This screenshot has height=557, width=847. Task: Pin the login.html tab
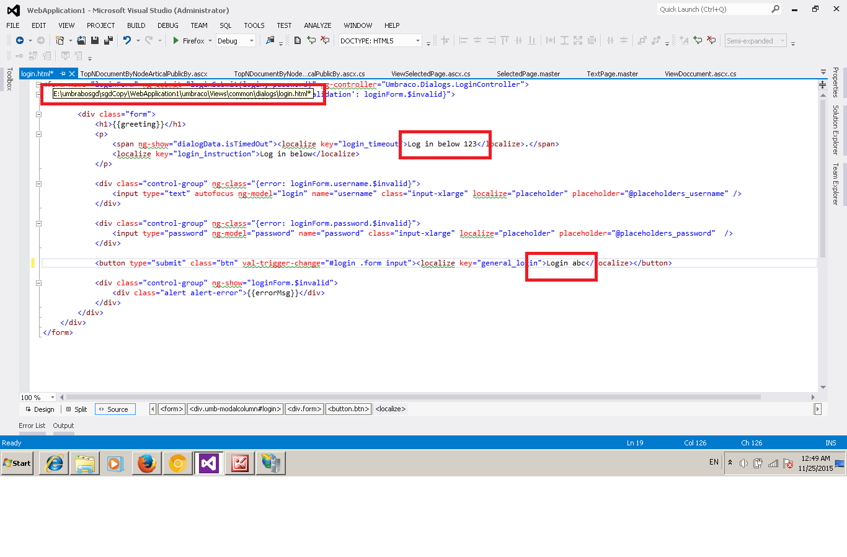point(63,74)
